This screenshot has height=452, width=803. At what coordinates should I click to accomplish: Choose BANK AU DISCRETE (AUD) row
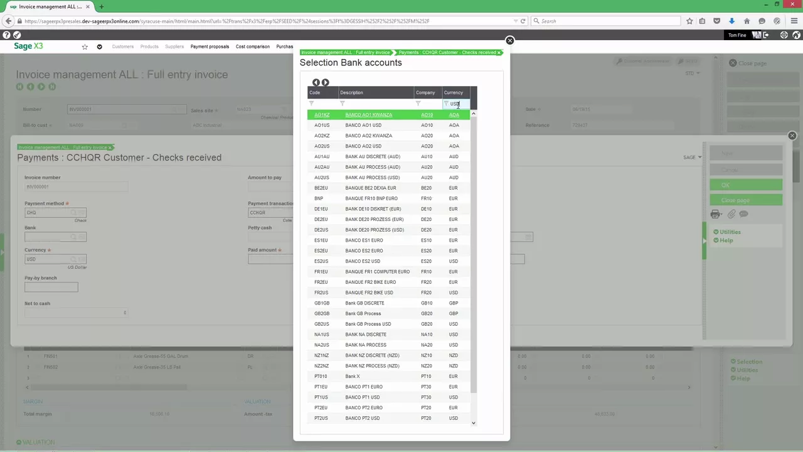389,156
